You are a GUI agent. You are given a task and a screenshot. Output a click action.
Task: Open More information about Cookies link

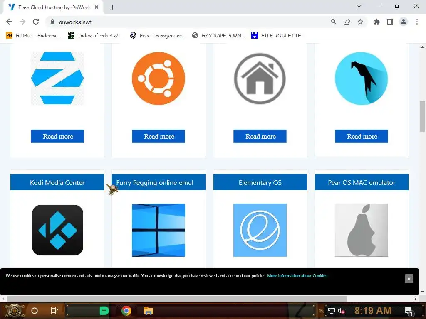click(297, 276)
